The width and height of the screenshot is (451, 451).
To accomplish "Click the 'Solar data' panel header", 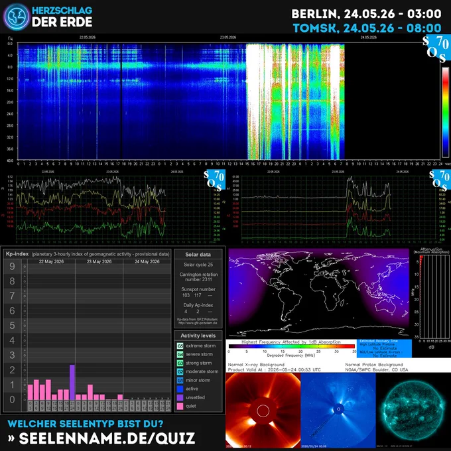I will (x=198, y=255).
